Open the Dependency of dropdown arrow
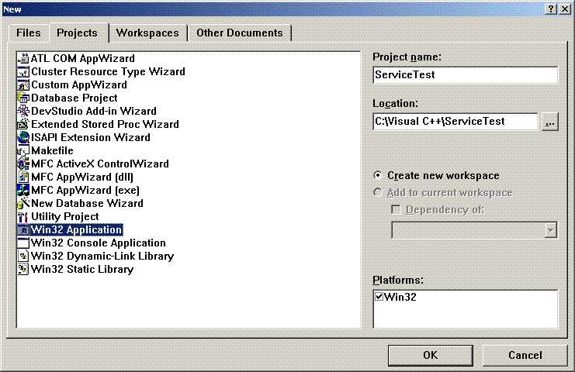 [x=550, y=230]
